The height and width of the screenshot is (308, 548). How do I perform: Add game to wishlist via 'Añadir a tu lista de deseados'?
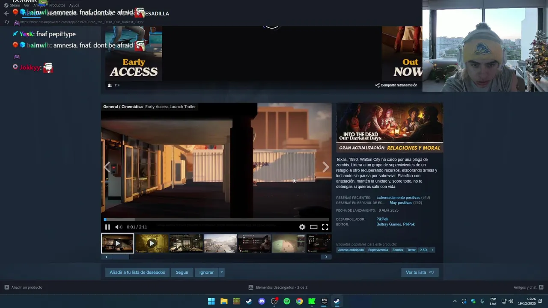click(137, 272)
